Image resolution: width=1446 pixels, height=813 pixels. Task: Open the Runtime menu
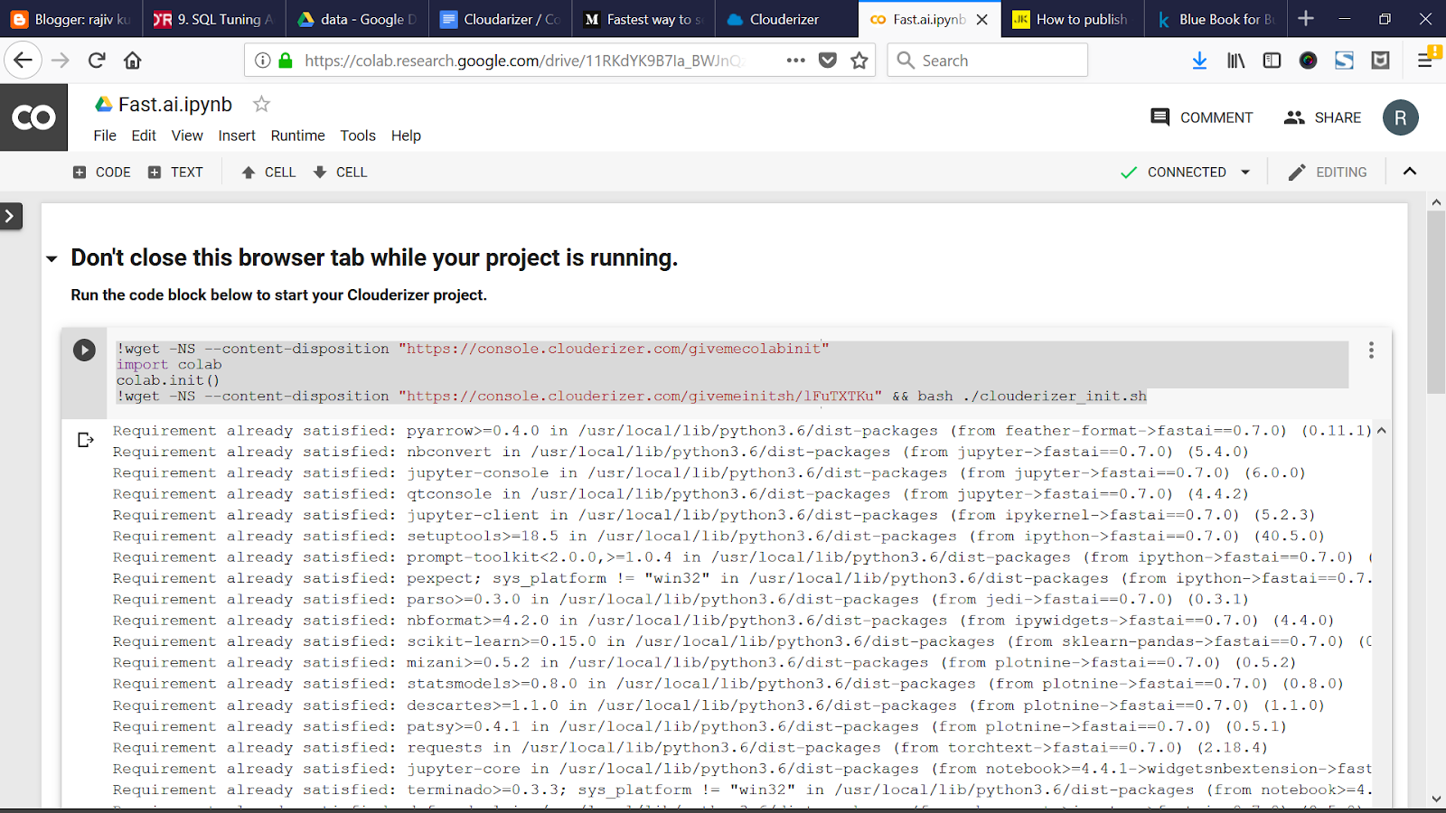297,135
